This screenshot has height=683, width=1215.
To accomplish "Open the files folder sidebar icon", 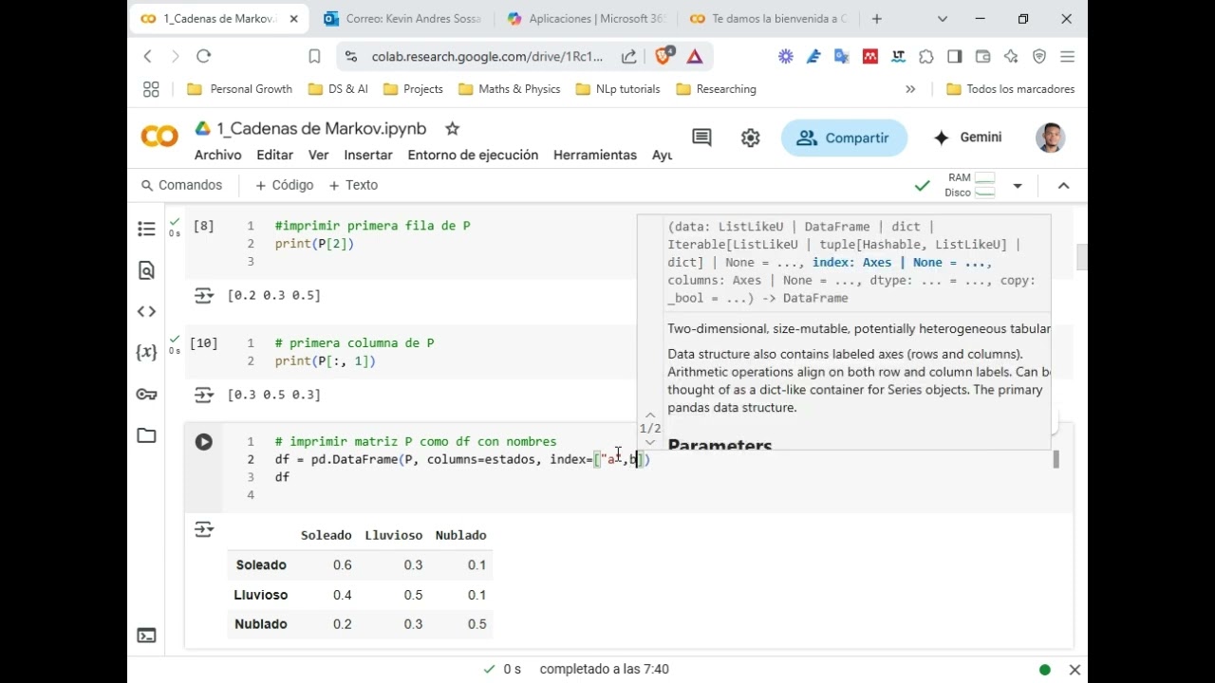I will point(146,435).
